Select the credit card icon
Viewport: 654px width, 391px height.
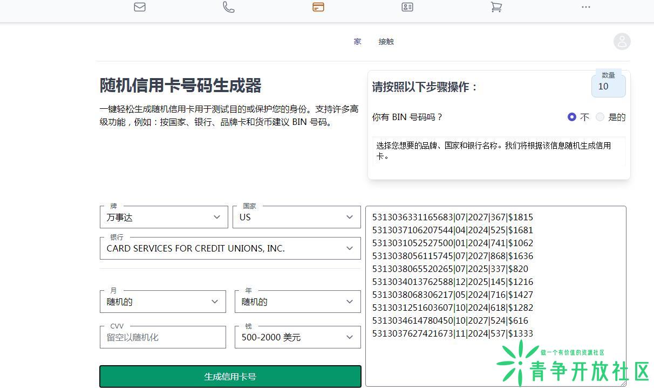(x=318, y=7)
